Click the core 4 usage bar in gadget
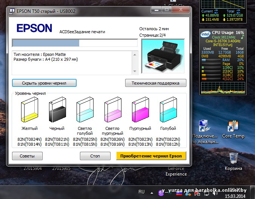This screenshot has height=199, width=255. pos(211,79)
